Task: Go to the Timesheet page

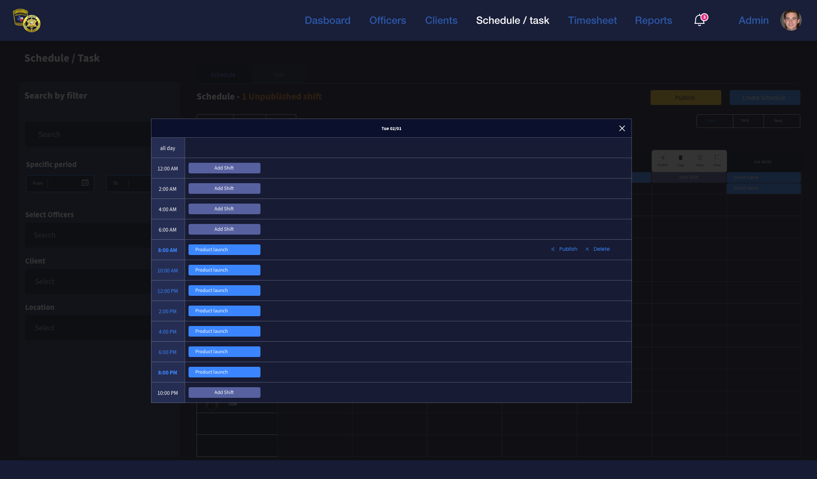Action: (592, 20)
